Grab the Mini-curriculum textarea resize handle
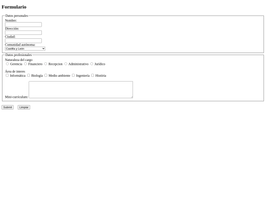 coord(132,97)
